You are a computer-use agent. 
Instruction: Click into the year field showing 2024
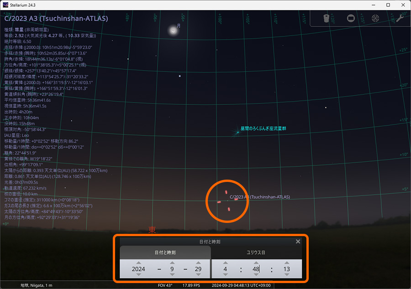click(x=138, y=269)
